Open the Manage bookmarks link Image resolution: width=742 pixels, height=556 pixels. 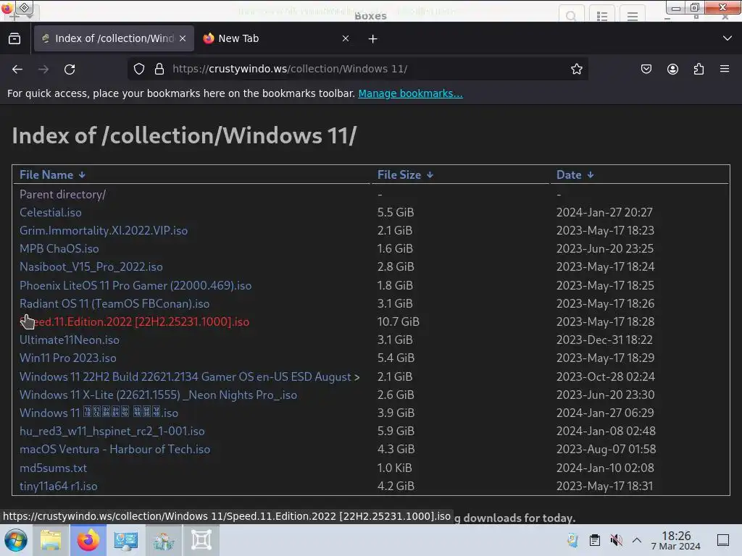tap(410, 93)
